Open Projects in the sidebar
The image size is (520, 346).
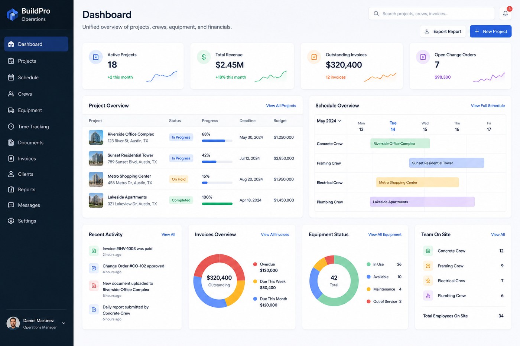point(36,61)
